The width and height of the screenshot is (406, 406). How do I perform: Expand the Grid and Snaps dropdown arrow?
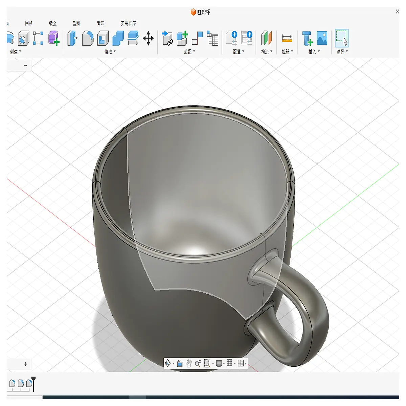click(x=235, y=364)
